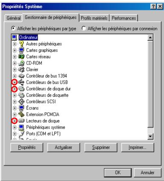Close the Propriétés Système dialog
Viewport: 164px width, 181px height.
[x=160, y=6]
